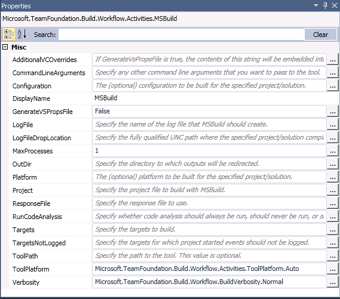Open the Properties window position dropdown arrow

(x=316, y=5)
